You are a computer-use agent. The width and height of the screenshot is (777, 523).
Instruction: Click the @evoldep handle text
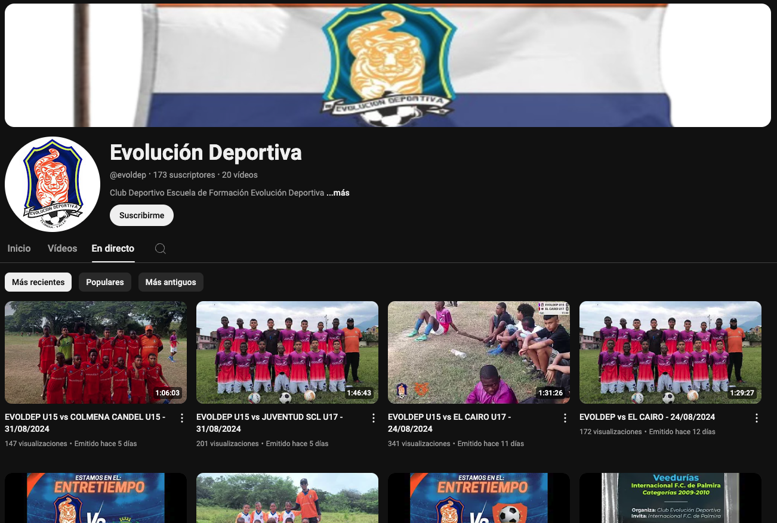click(128, 175)
